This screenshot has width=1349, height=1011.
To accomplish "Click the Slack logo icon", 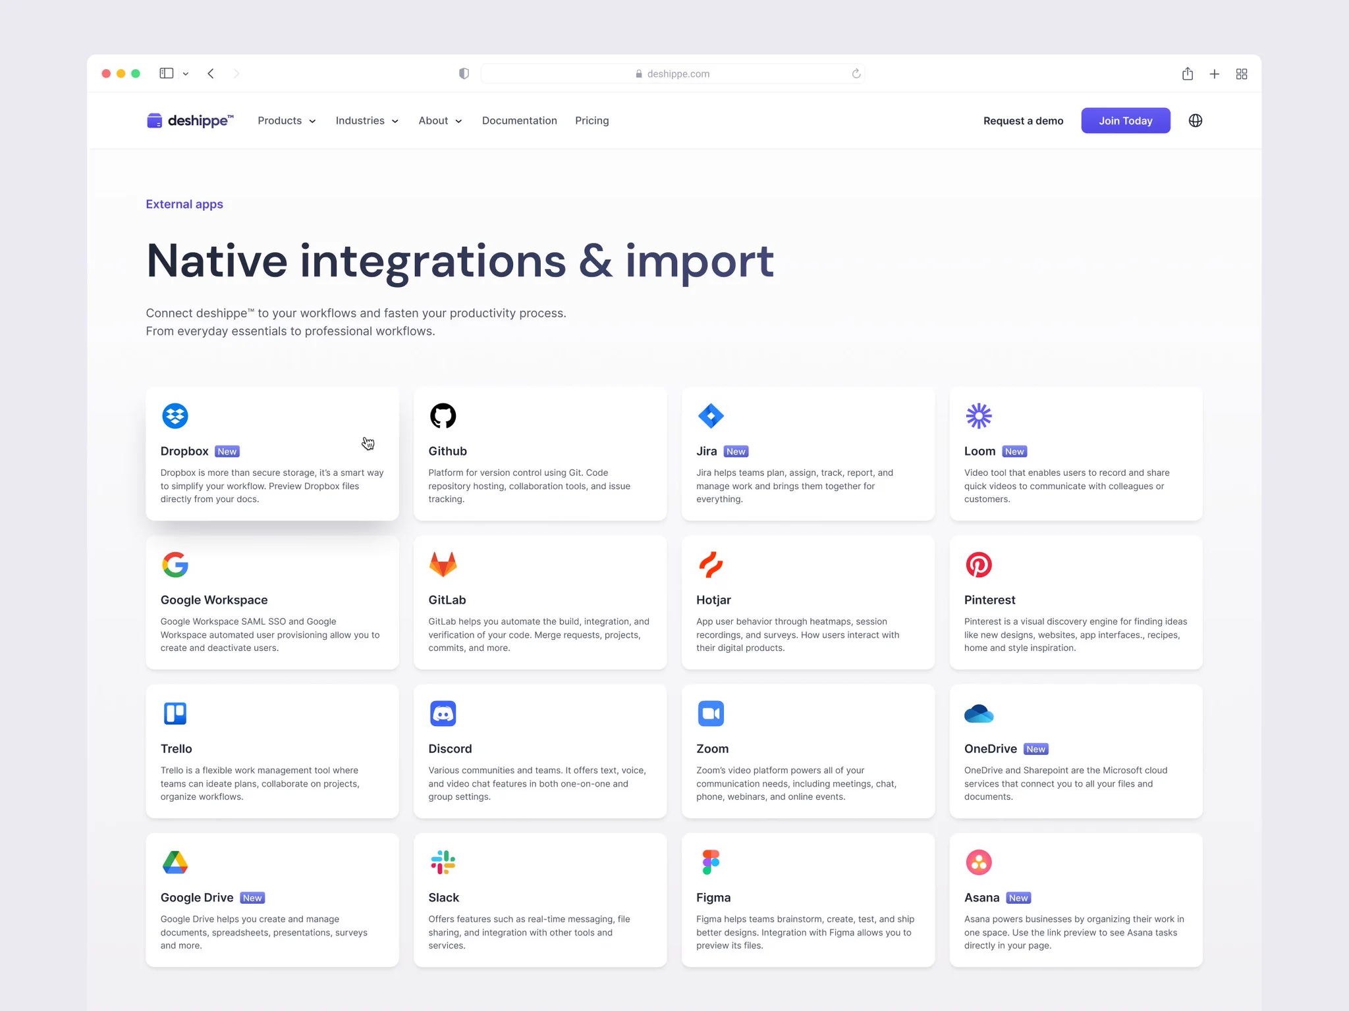I will [x=443, y=862].
